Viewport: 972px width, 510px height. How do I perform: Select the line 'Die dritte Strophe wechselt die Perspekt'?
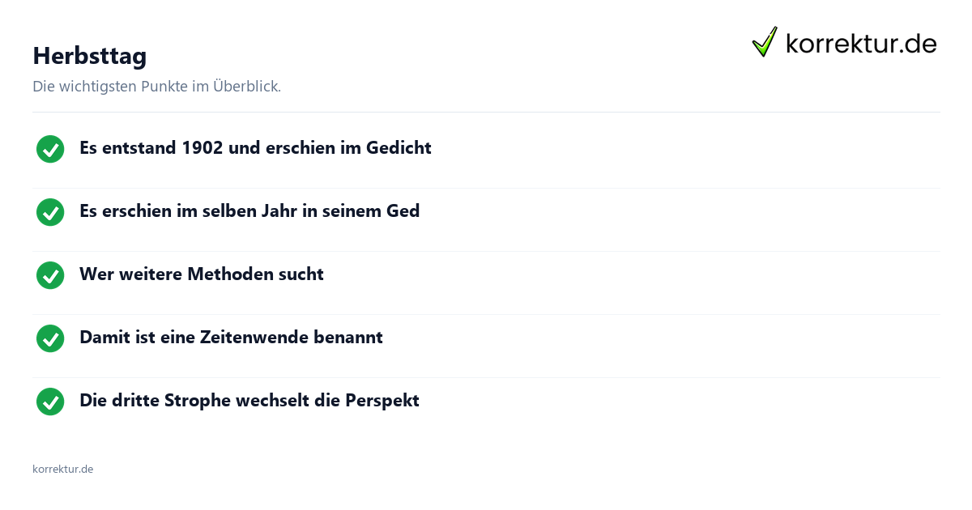pyautogui.click(x=249, y=401)
